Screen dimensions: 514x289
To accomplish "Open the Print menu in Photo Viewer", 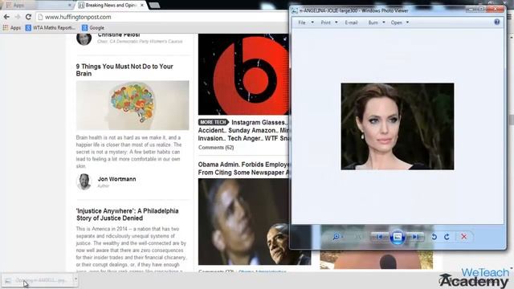I will pos(326,22).
